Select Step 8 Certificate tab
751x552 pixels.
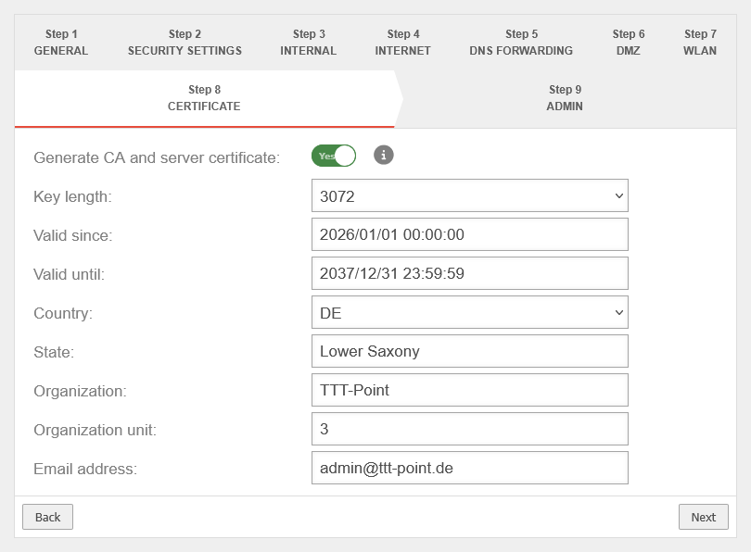[205, 98]
